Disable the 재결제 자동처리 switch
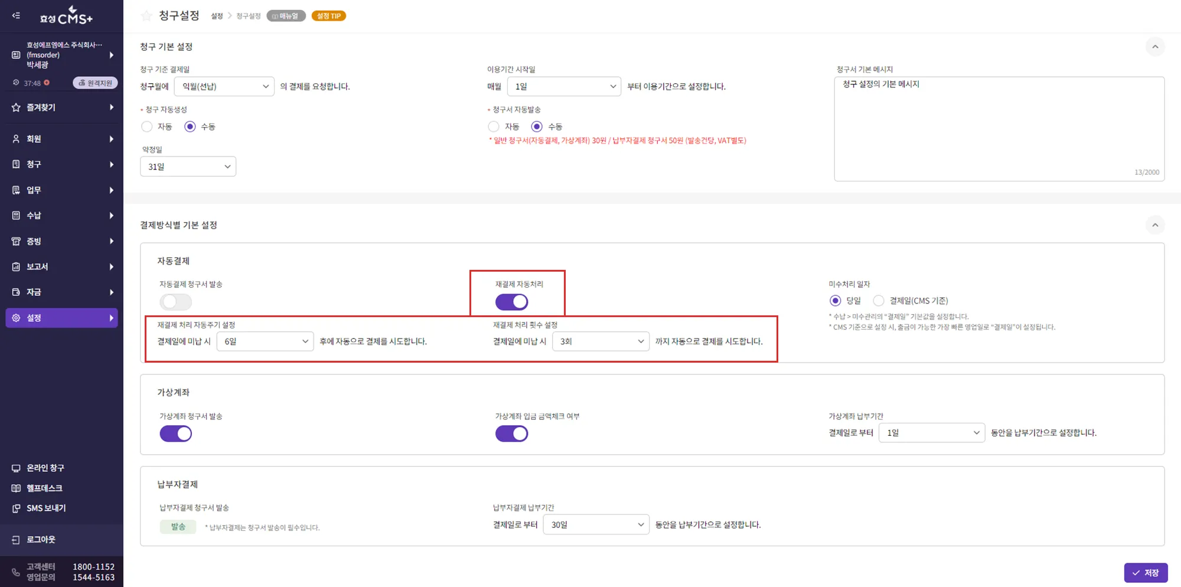The width and height of the screenshot is (1181, 587). (x=511, y=302)
